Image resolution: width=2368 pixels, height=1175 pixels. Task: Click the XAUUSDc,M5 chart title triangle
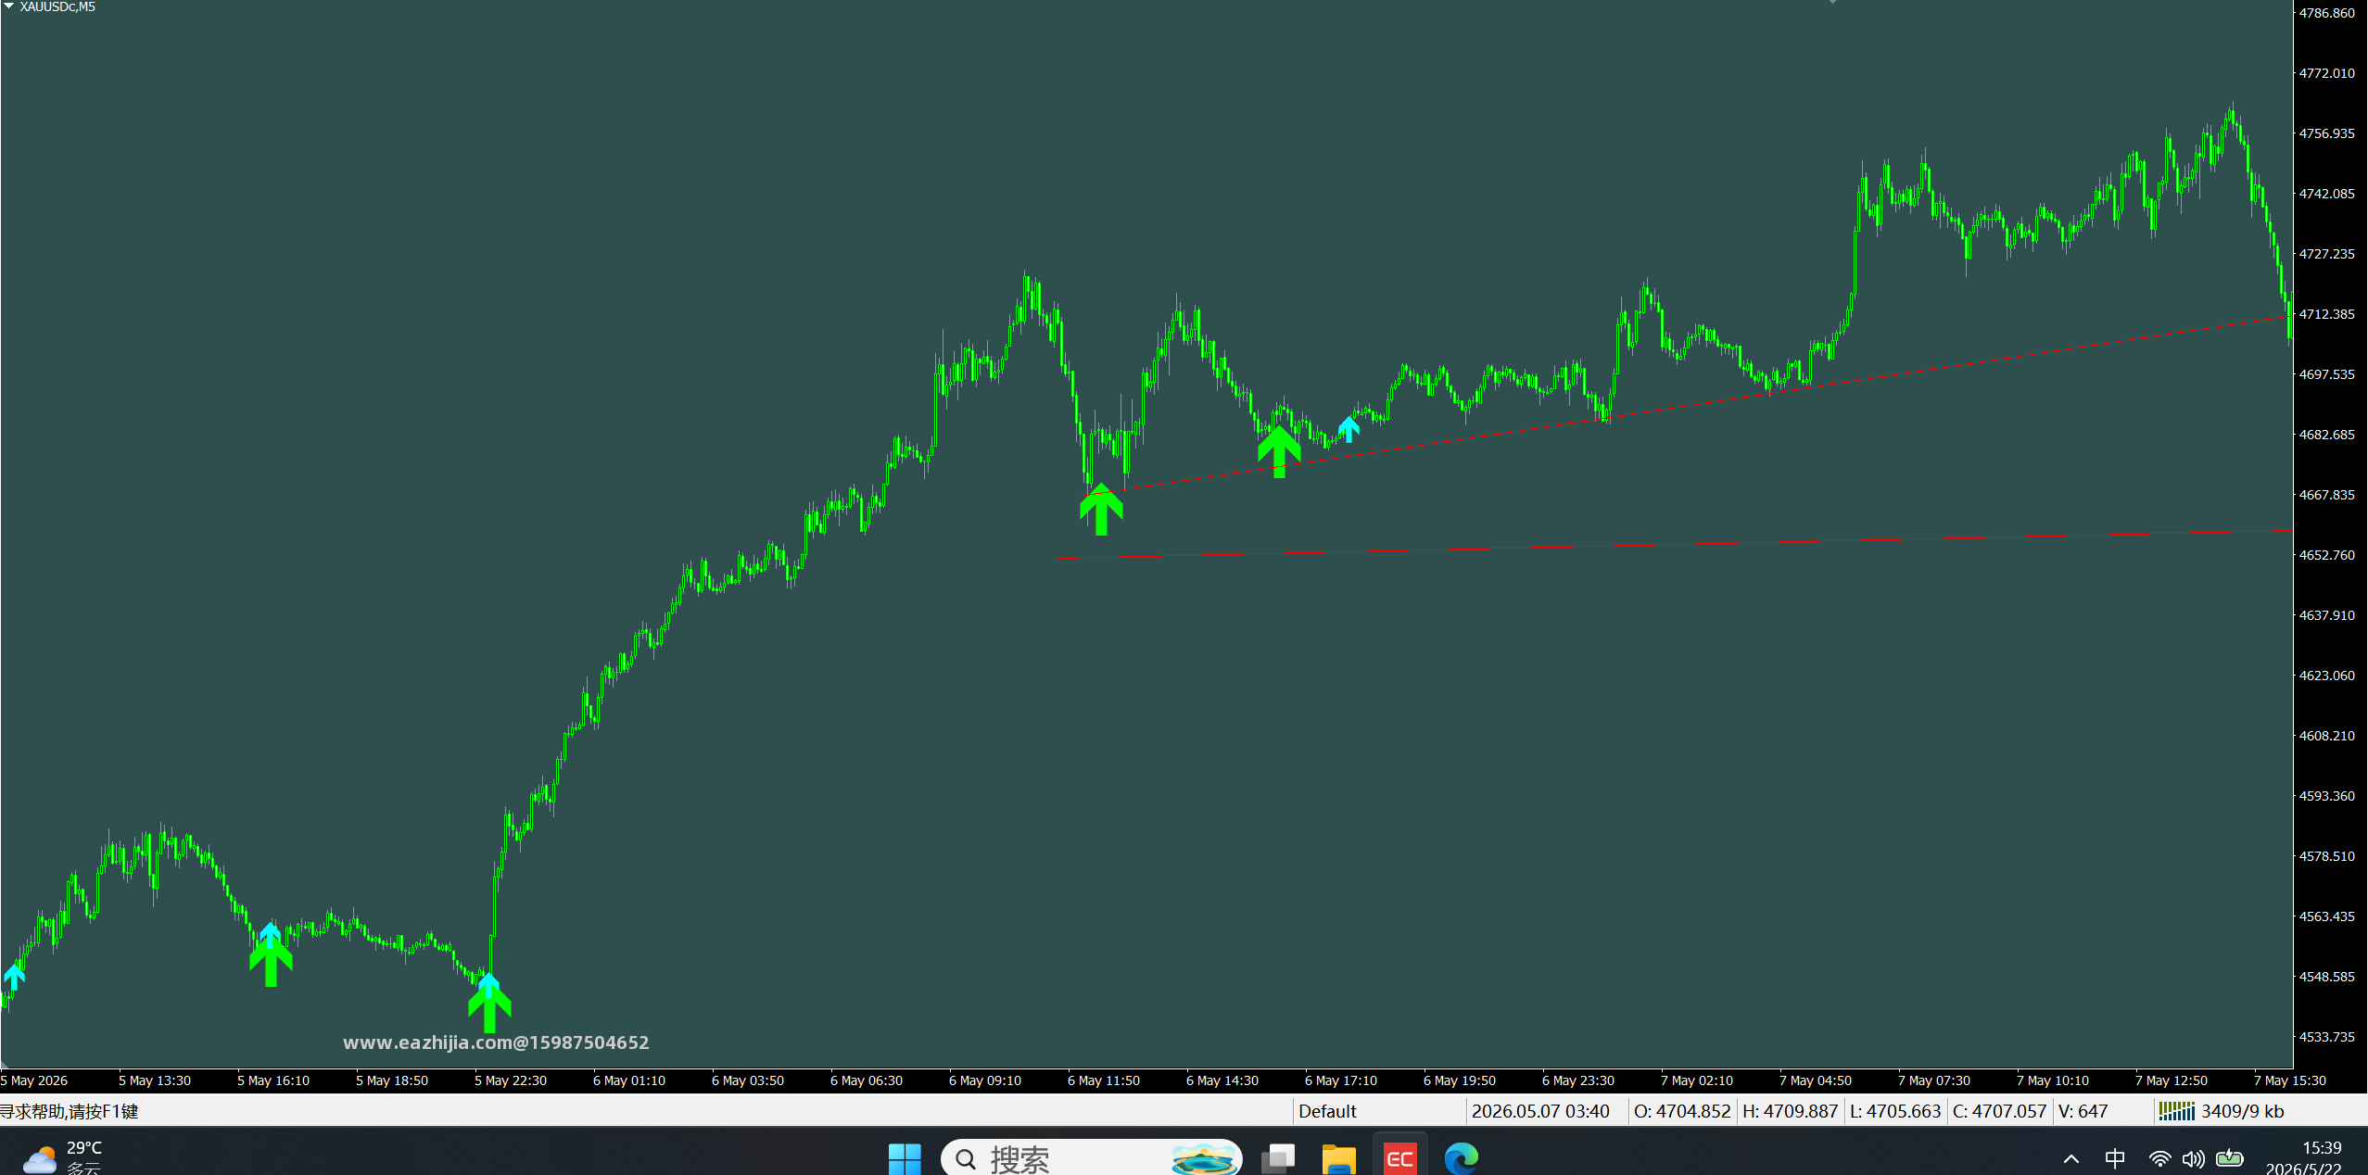tap(8, 6)
